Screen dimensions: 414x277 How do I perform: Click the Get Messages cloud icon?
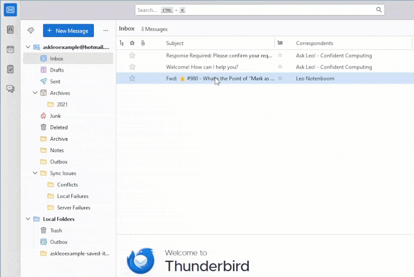(31, 31)
